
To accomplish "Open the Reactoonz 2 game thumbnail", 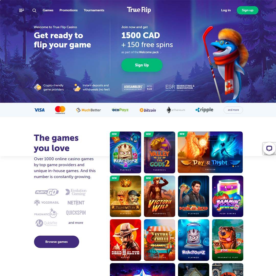I will [x=125, y=152].
